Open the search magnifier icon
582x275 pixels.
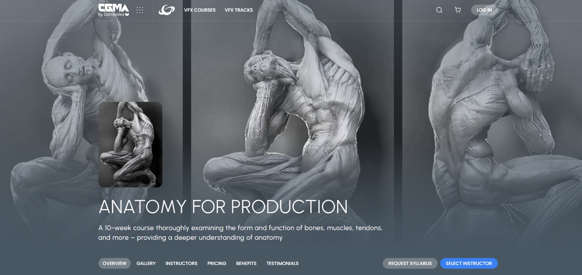point(439,10)
